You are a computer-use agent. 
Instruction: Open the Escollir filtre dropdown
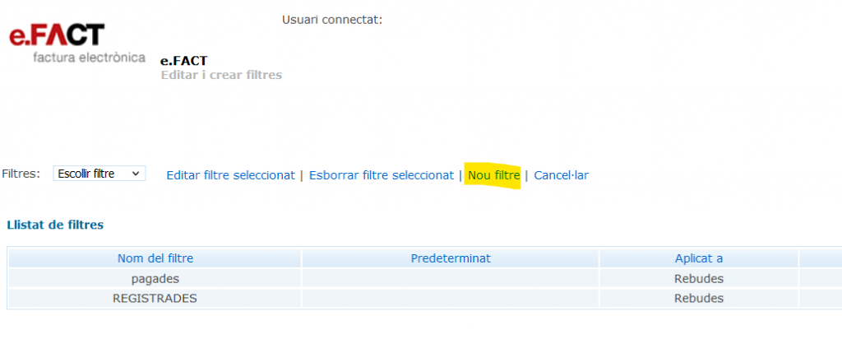(x=99, y=174)
